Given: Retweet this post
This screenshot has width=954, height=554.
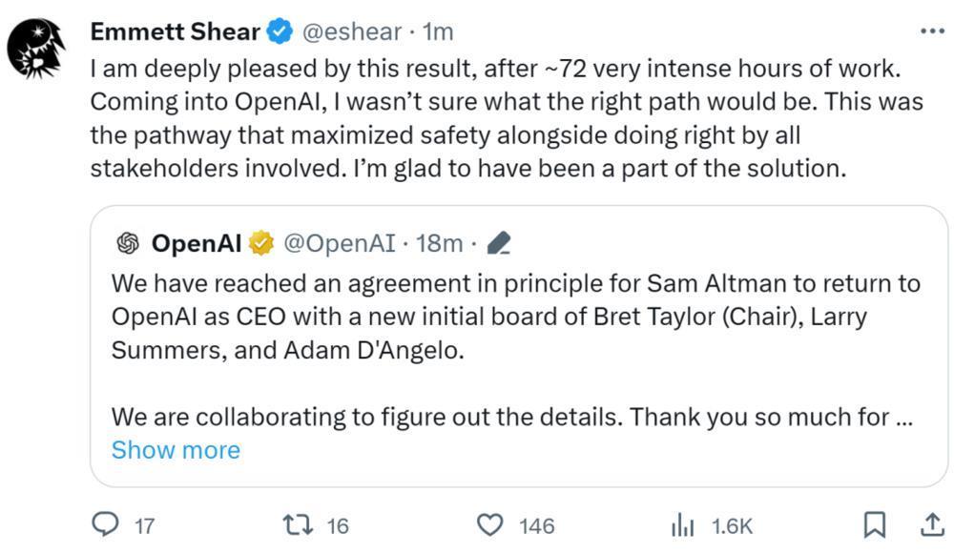Looking at the screenshot, I should click(298, 524).
